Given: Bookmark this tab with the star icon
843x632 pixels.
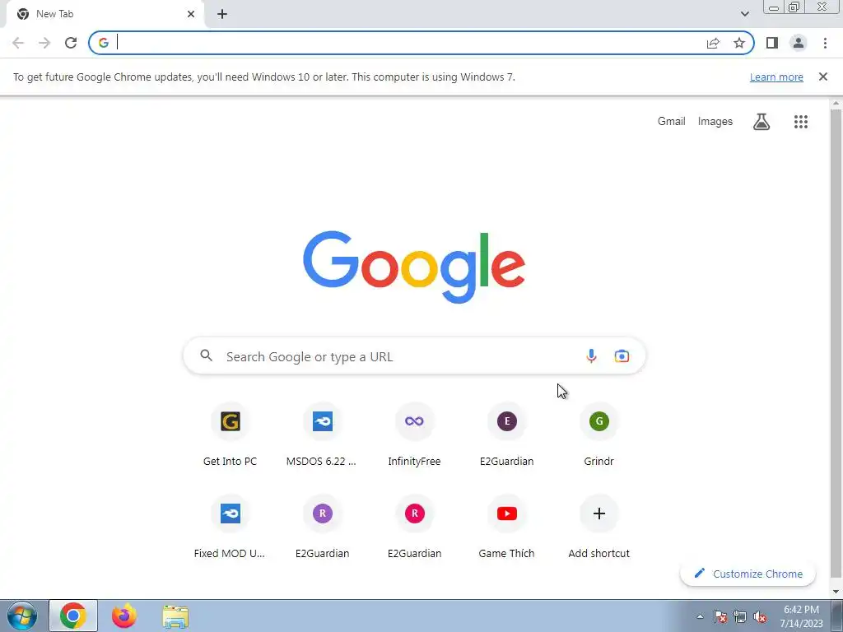Looking at the screenshot, I should point(739,43).
